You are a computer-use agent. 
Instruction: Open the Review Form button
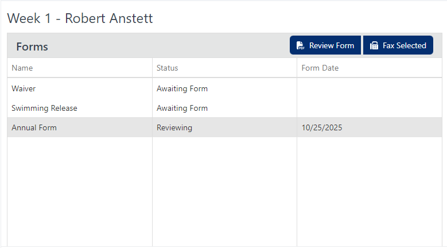pyautogui.click(x=325, y=45)
